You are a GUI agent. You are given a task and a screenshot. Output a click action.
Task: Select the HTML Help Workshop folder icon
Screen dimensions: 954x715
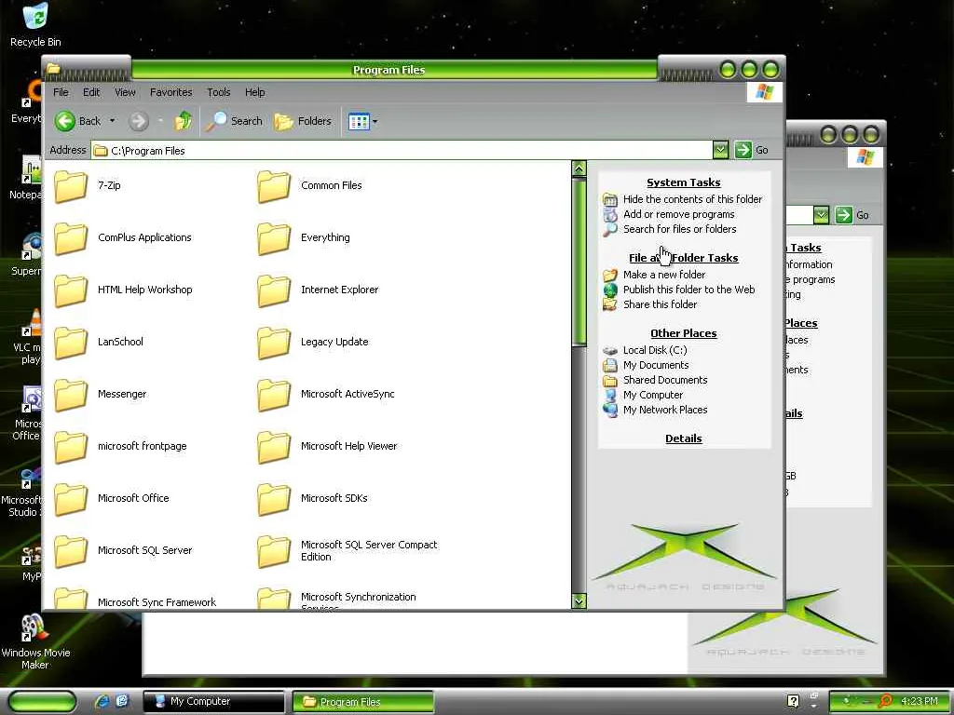click(71, 290)
